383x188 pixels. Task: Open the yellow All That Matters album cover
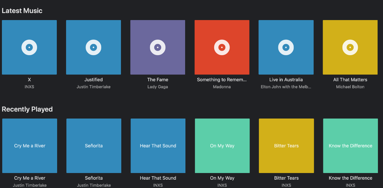click(350, 47)
